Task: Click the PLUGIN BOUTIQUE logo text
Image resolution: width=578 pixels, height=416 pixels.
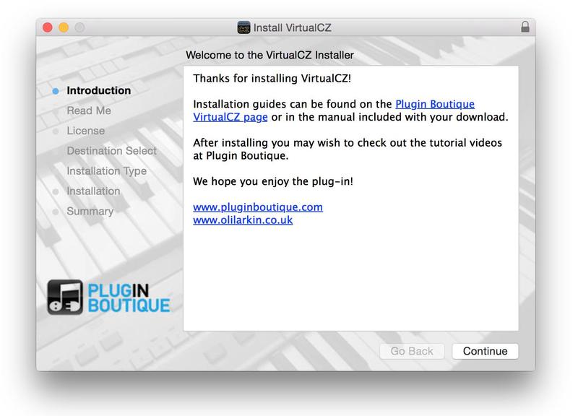Action: point(129,298)
